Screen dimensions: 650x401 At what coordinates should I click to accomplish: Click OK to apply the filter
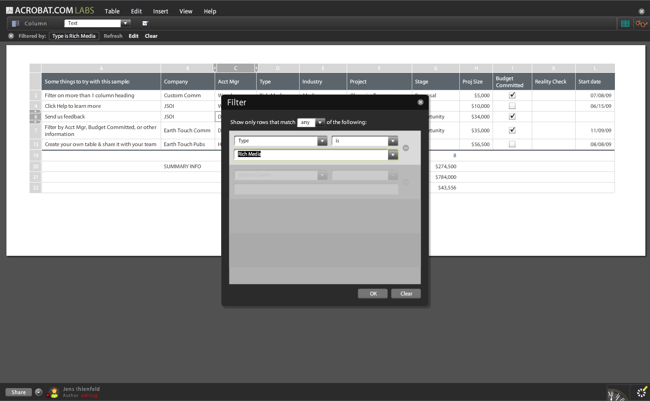(373, 294)
